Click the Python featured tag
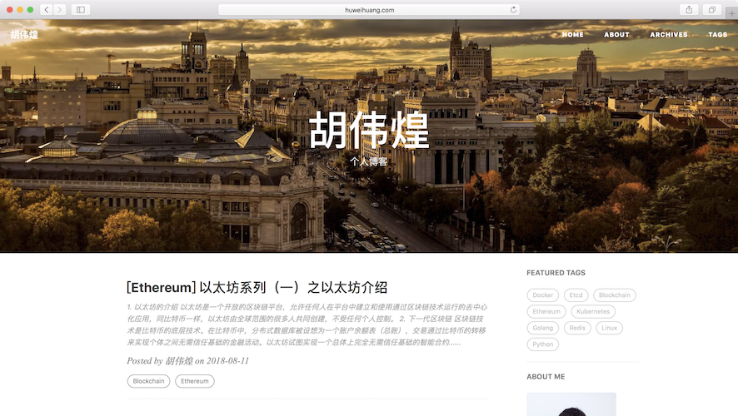The width and height of the screenshot is (738, 416). pyautogui.click(x=542, y=344)
